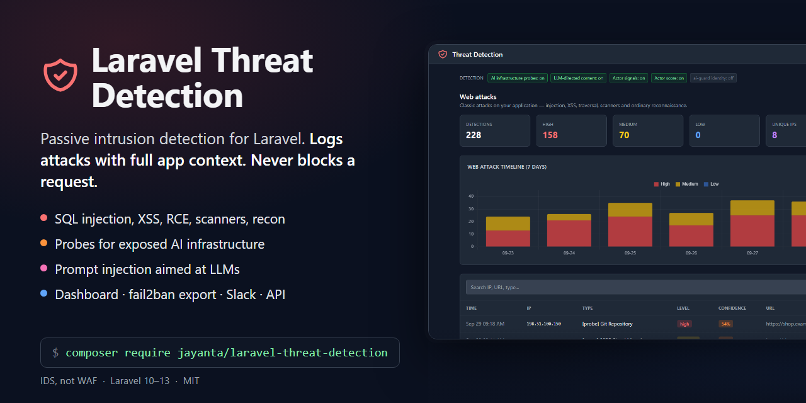Click the 'Passive intrusion detection for Laravel' tagline
Viewport: 806px width, 403px height.
click(173, 139)
